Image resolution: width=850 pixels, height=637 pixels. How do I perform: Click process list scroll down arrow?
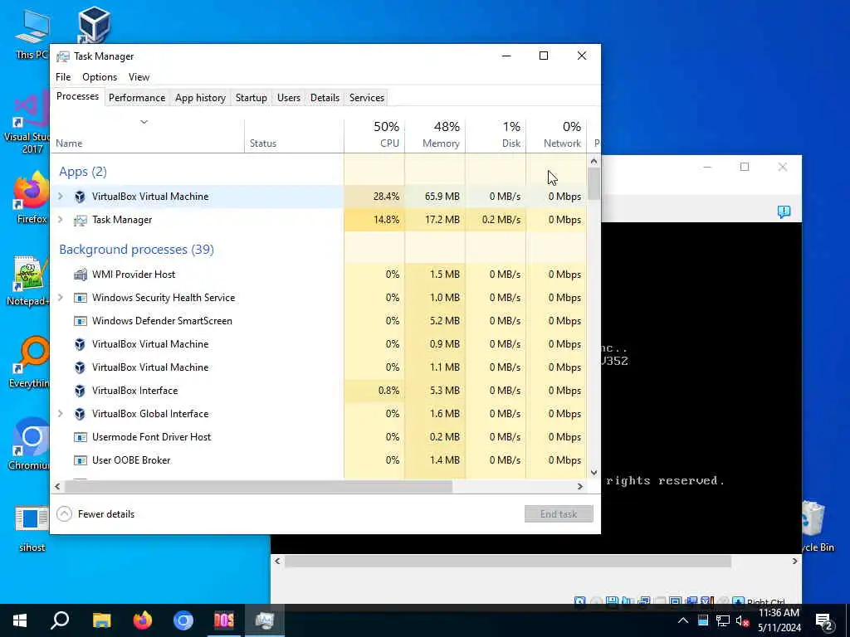(x=594, y=472)
